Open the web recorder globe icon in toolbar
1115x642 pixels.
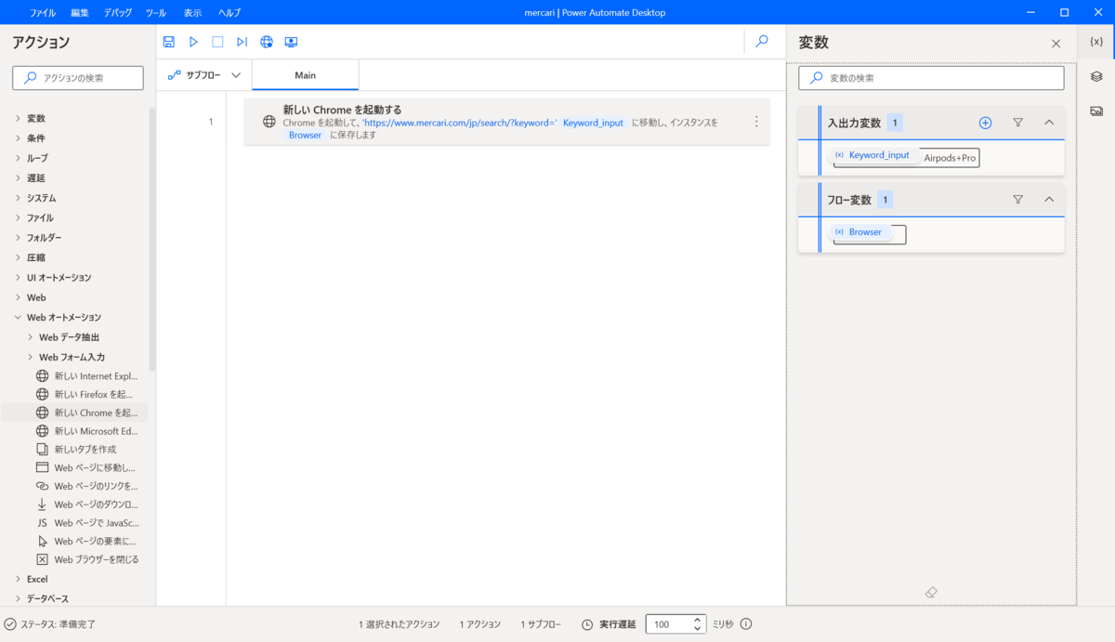click(267, 42)
